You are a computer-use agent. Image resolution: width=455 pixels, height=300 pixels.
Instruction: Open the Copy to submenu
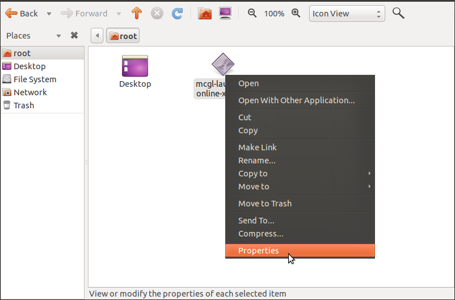(x=253, y=174)
